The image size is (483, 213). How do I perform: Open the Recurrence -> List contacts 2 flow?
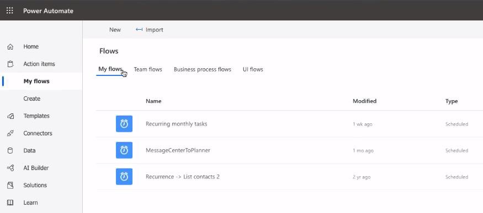[182, 177]
